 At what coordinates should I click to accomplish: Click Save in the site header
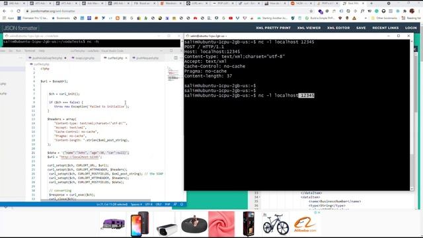pos(361,28)
